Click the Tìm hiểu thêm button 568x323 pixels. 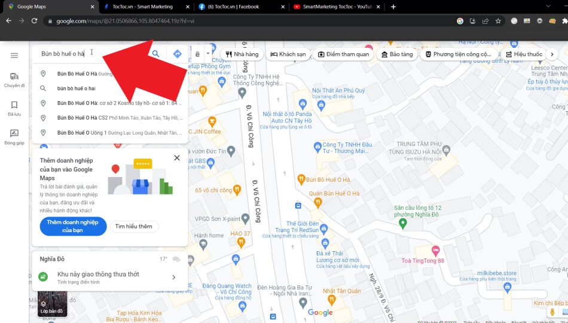click(134, 226)
